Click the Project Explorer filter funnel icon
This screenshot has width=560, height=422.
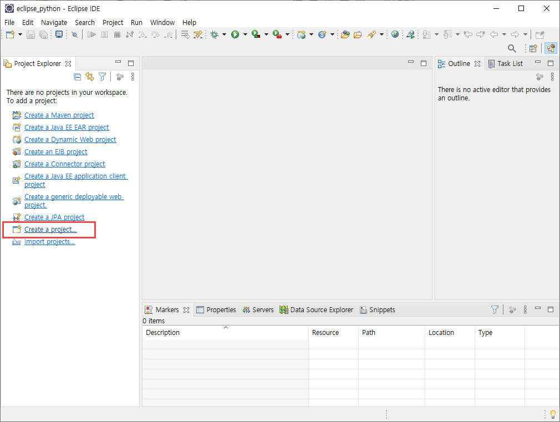pyautogui.click(x=103, y=77)
